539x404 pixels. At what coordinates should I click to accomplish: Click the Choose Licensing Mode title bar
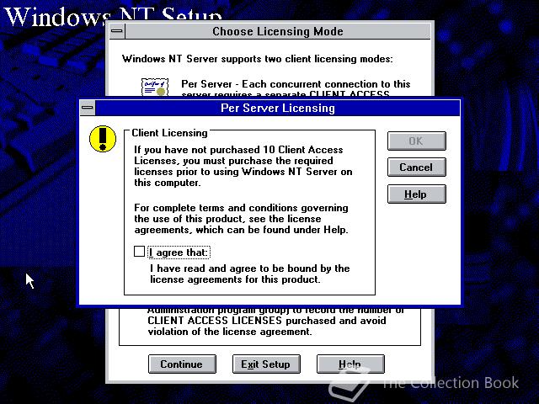click(x=278, y=31)
